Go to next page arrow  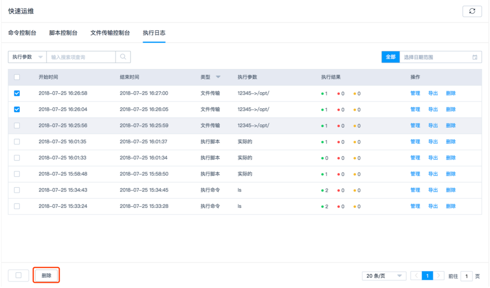(x=439, y=276)
